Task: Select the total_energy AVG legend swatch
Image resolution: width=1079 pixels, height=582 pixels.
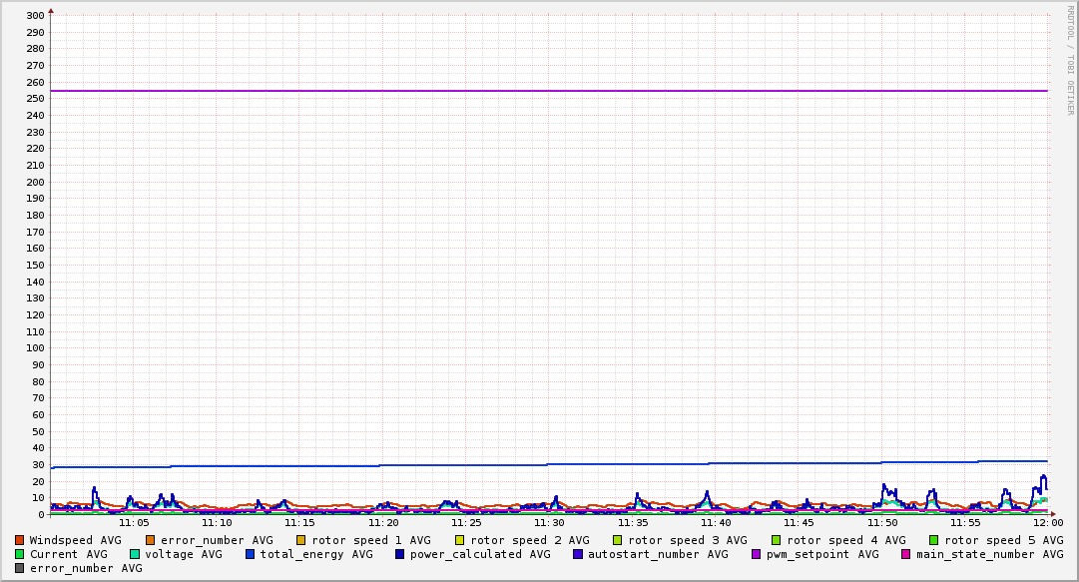Action: pyautogui.click(x=251, y=554)
